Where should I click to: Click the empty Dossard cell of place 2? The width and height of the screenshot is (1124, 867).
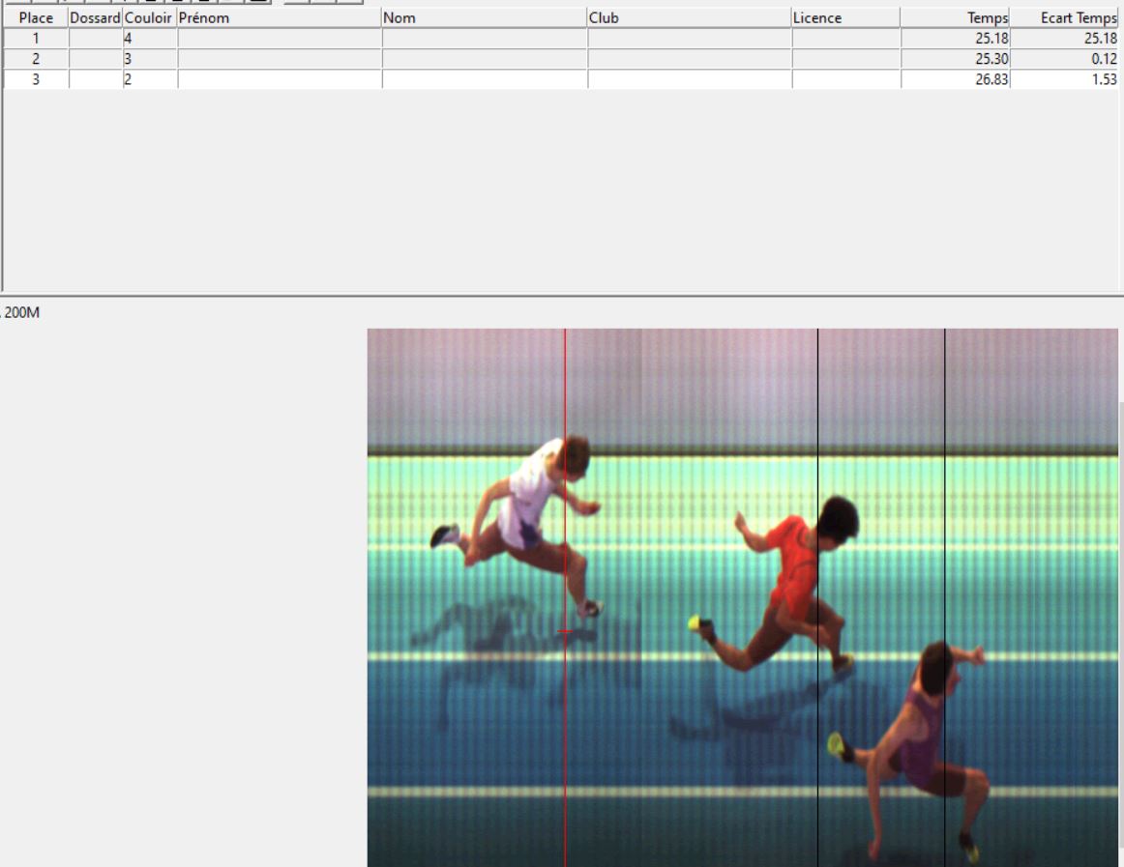[96, 59]
